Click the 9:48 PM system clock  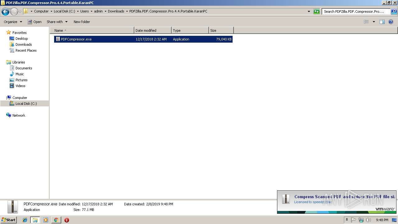[382, 220]
